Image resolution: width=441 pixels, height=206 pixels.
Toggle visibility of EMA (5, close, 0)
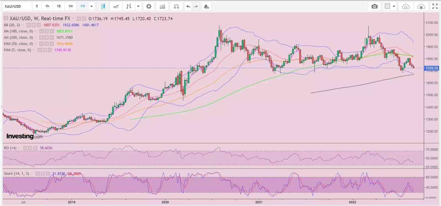click(x=39, y=50)
